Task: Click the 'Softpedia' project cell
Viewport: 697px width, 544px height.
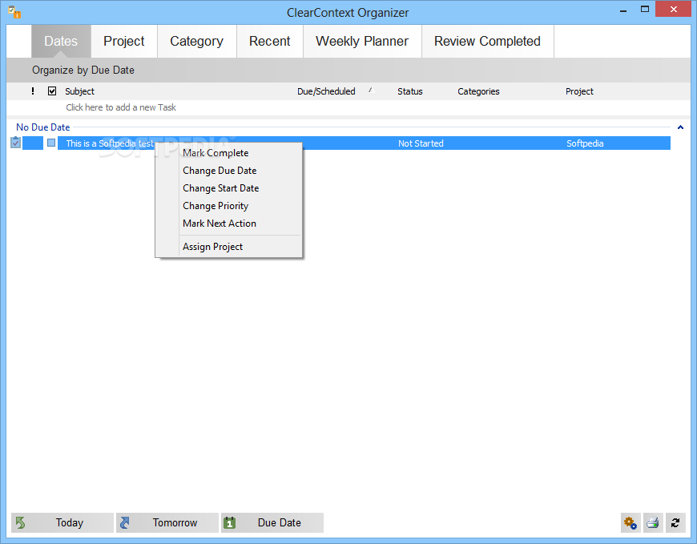Action: 585,143
